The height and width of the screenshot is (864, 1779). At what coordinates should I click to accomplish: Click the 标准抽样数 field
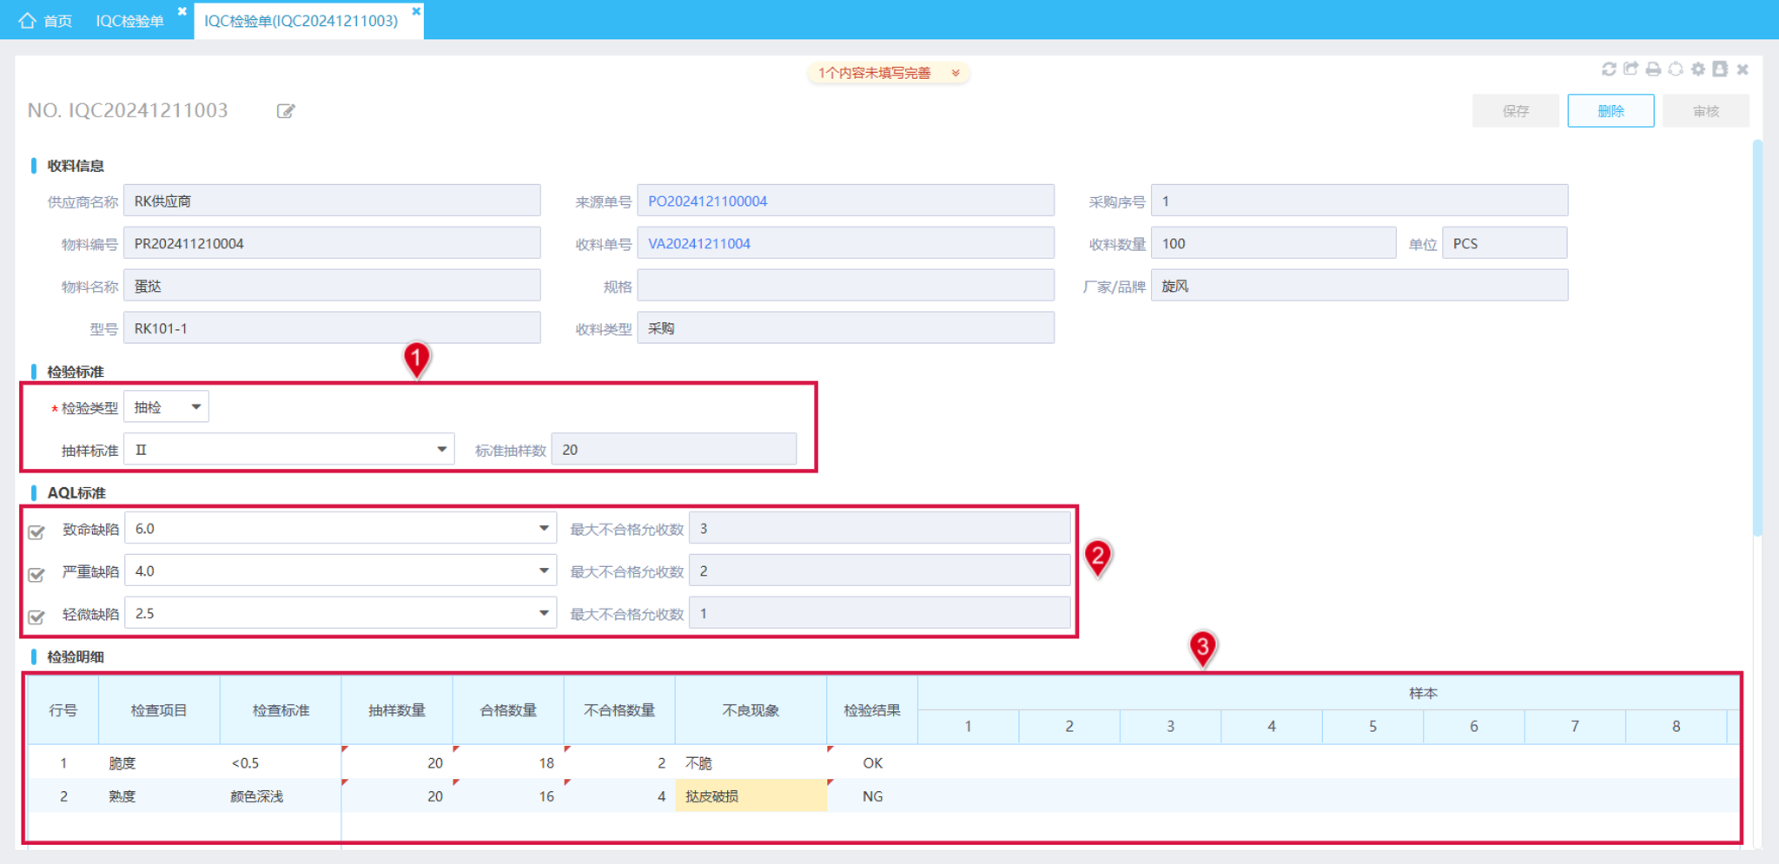click(x=674, y=450)
